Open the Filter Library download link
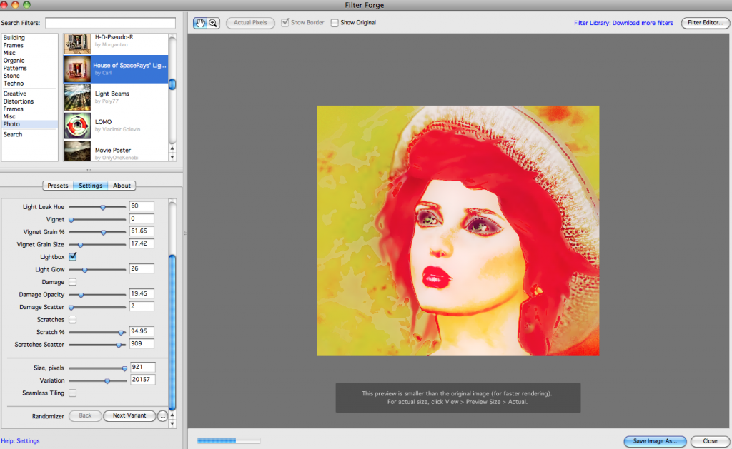This screenshot has width=732, height=449. click(623, 22)
